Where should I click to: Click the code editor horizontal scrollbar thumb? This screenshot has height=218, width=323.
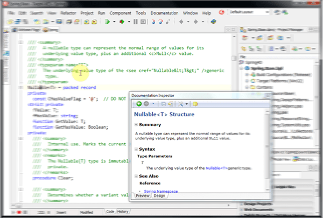[x=19, y=205]
